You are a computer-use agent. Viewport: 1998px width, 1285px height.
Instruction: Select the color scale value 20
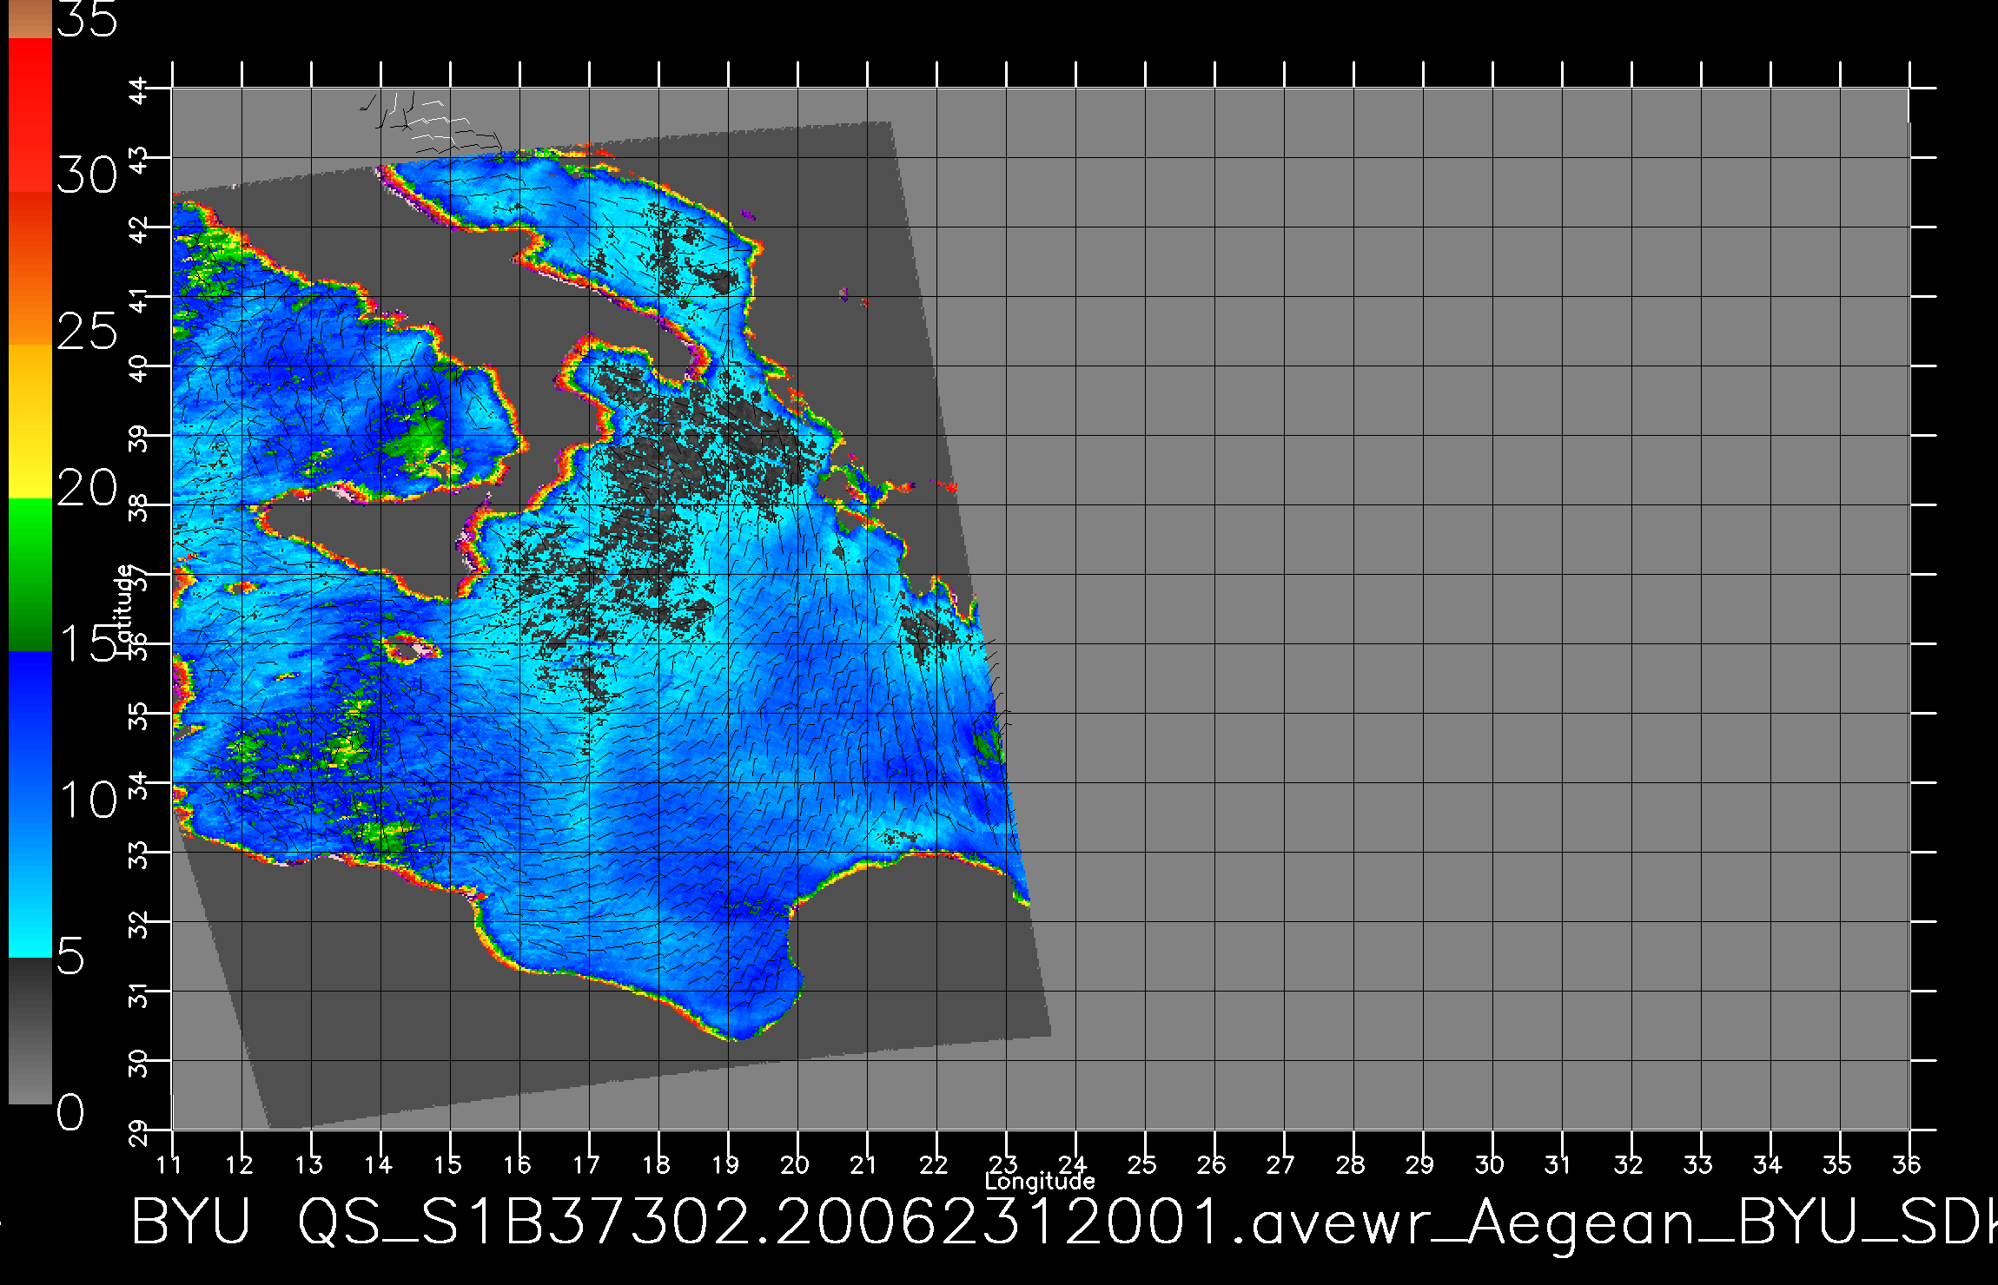pos(87,488)
